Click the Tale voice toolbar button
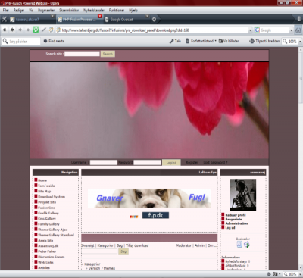This screenshot has height=278, width=303. (x=175, y=41)
